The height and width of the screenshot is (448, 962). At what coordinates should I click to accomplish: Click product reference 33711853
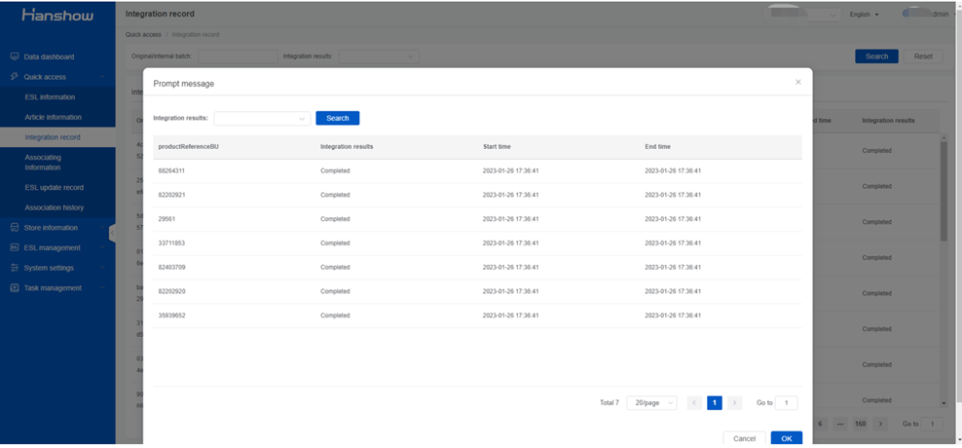pyautogui.click(x=171, y=243)
